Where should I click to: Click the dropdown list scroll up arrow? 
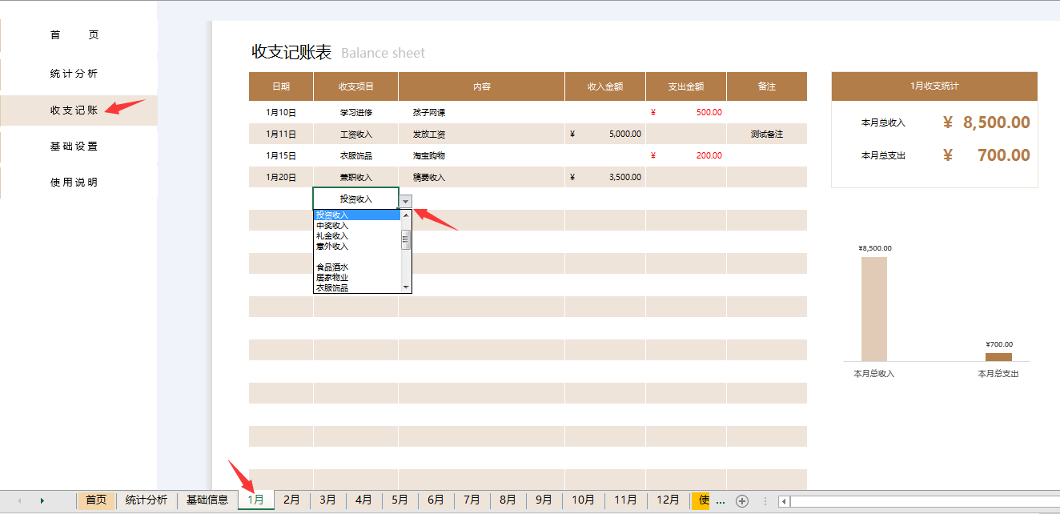pyautogui.click(x=406, y=215)
